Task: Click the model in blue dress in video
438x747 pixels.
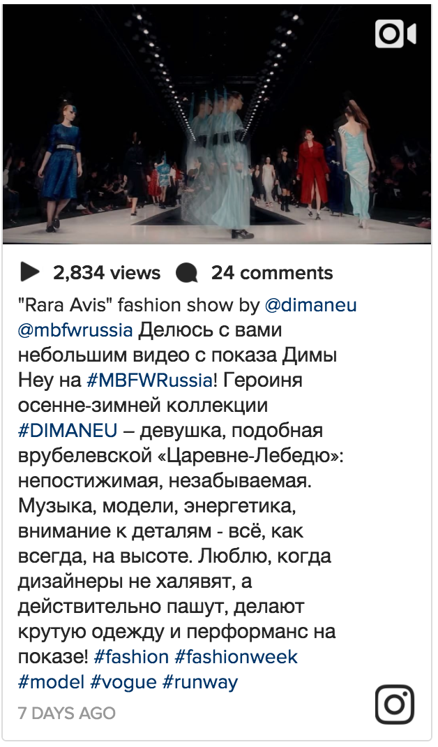Action: point(62,169)
